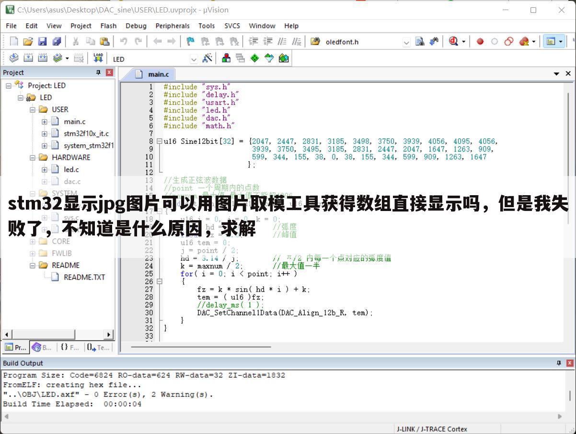Image resolution: width=576 pixels, height=434 pixels.
Task: Open the LED target selection dropdown
Action: (x=194, y=59)
